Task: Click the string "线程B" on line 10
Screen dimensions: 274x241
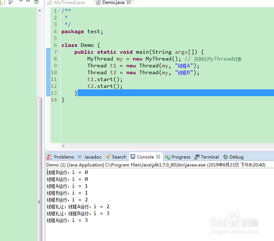Action: coord(184,72)
